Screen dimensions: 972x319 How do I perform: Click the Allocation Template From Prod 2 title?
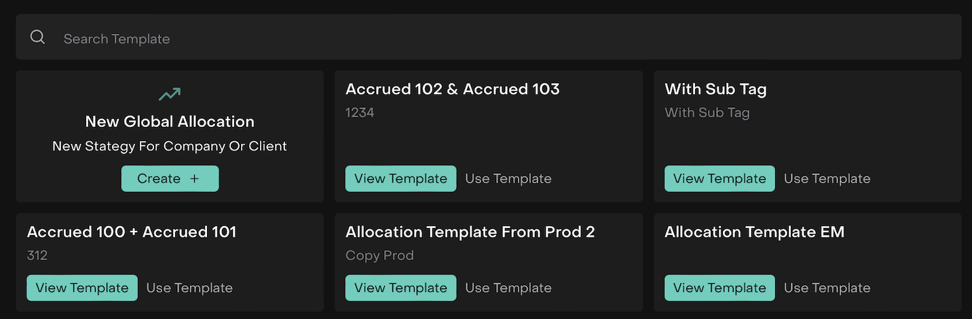point(470,232)
